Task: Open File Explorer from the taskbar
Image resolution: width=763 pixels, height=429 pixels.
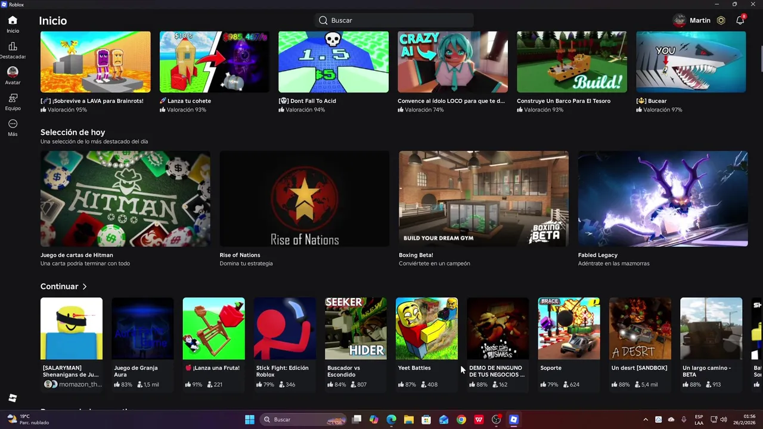Action: click(409, 419)
